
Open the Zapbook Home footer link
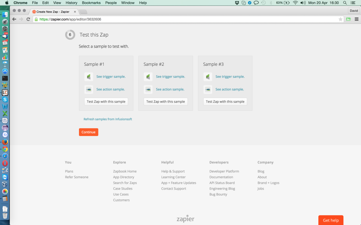(x=125, y=171)
